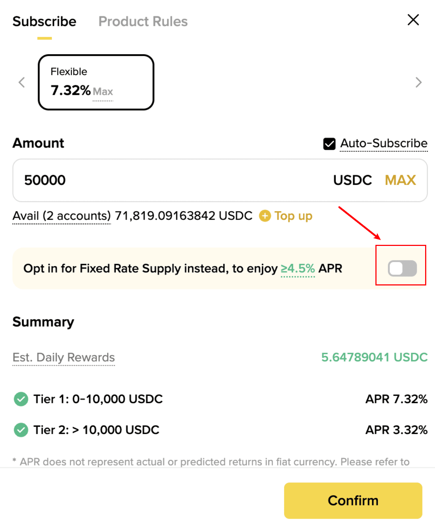Click the Tier 2 green checkmark icon
Image resolution: width=435 pixels, height=527 pixels.
click(x=21, y=430)
